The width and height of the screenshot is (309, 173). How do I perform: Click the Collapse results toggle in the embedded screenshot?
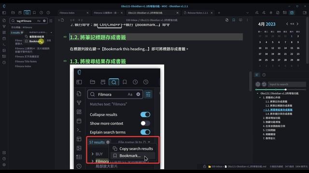[x=145, y=114]
